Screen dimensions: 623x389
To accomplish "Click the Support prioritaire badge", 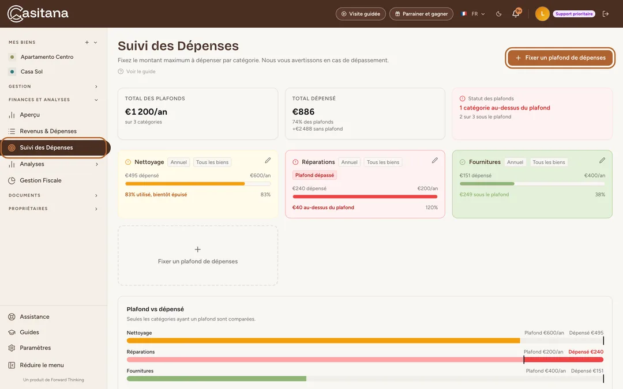I will pos(574,14).
